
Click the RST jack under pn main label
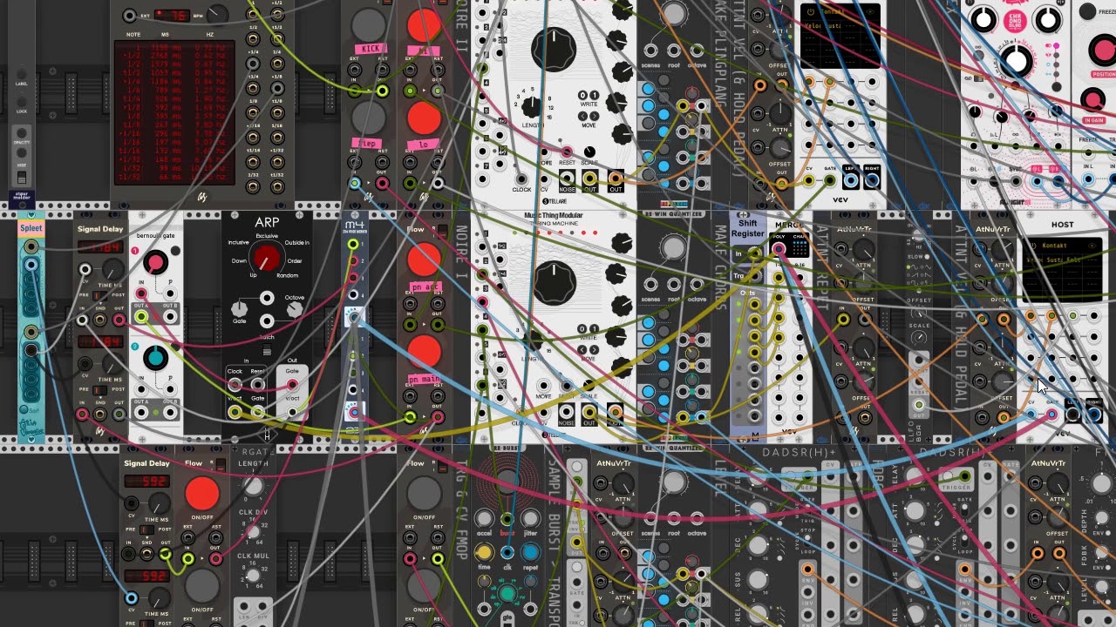[437, 396]
